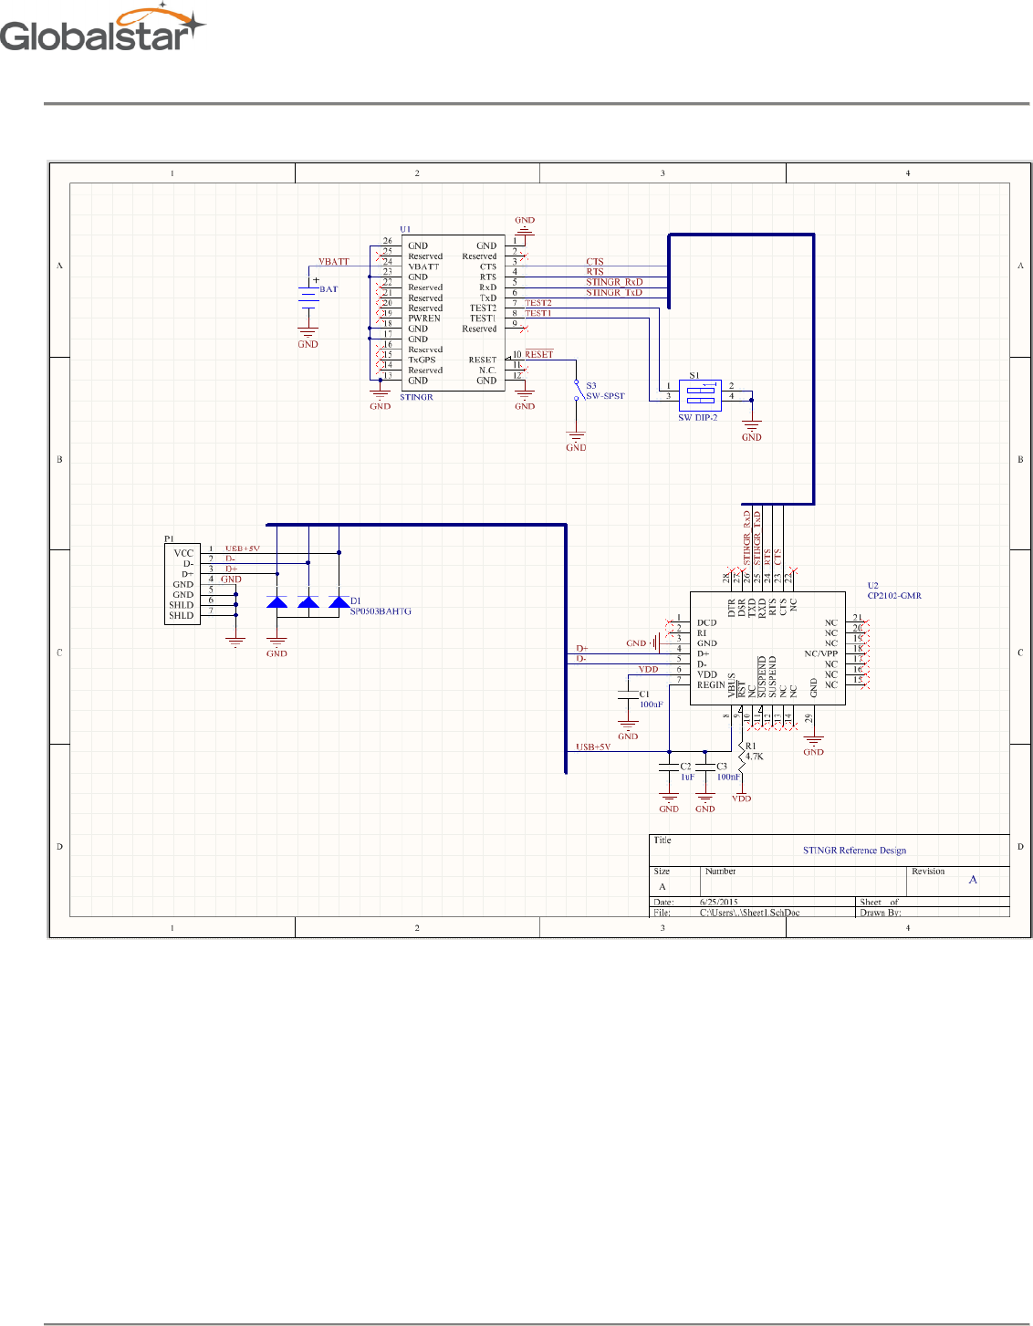Click the P1 connector designator
This screenshot has height=1326, width=1033.
(x=169, y=539)
